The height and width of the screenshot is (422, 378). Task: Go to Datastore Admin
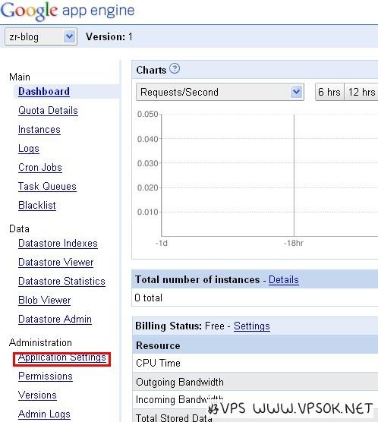55,320
